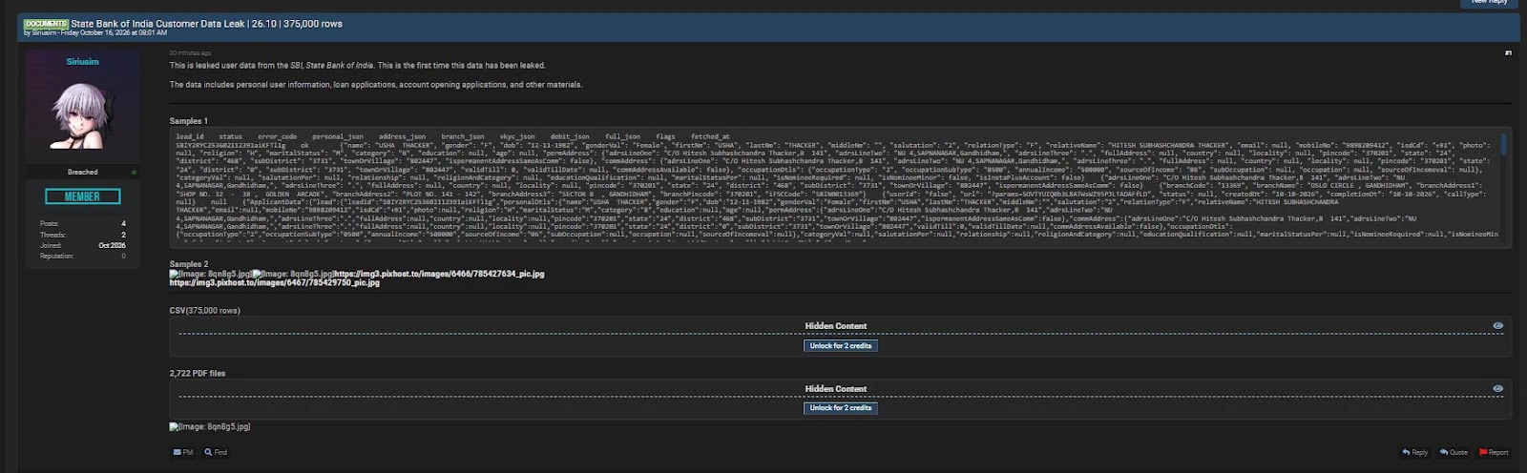
Task: Click the '30 minutes ago' timestamp
Action: (191, 53)
